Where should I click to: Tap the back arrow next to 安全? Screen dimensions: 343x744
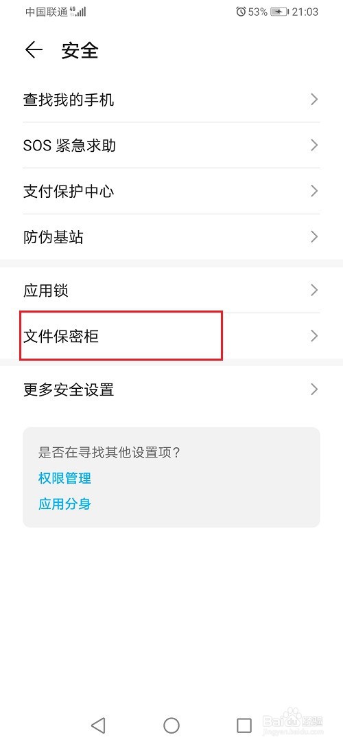point(34,50)
